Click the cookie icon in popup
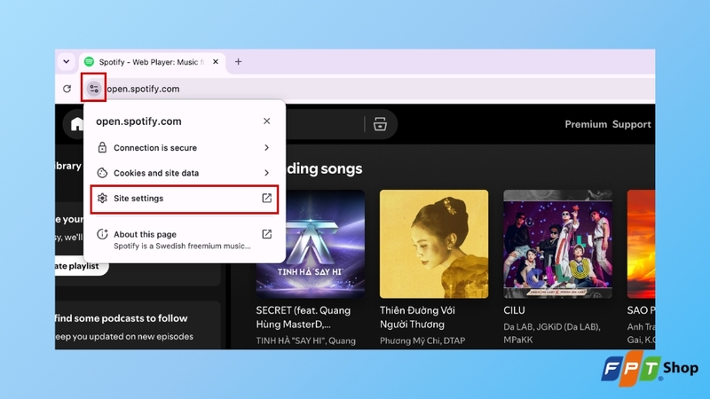Screen dimensions: 710x399 (x=102, y=173)
